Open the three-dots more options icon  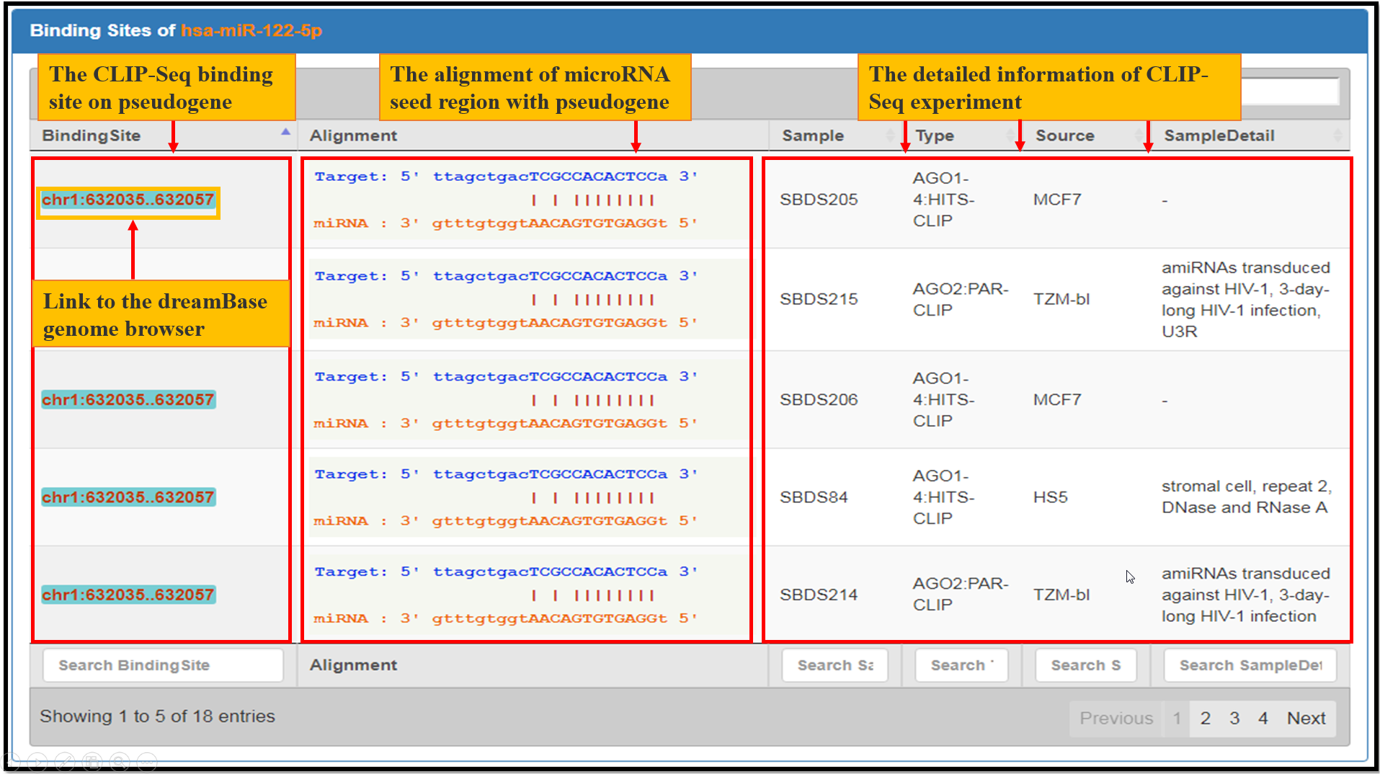click(147, 761)
